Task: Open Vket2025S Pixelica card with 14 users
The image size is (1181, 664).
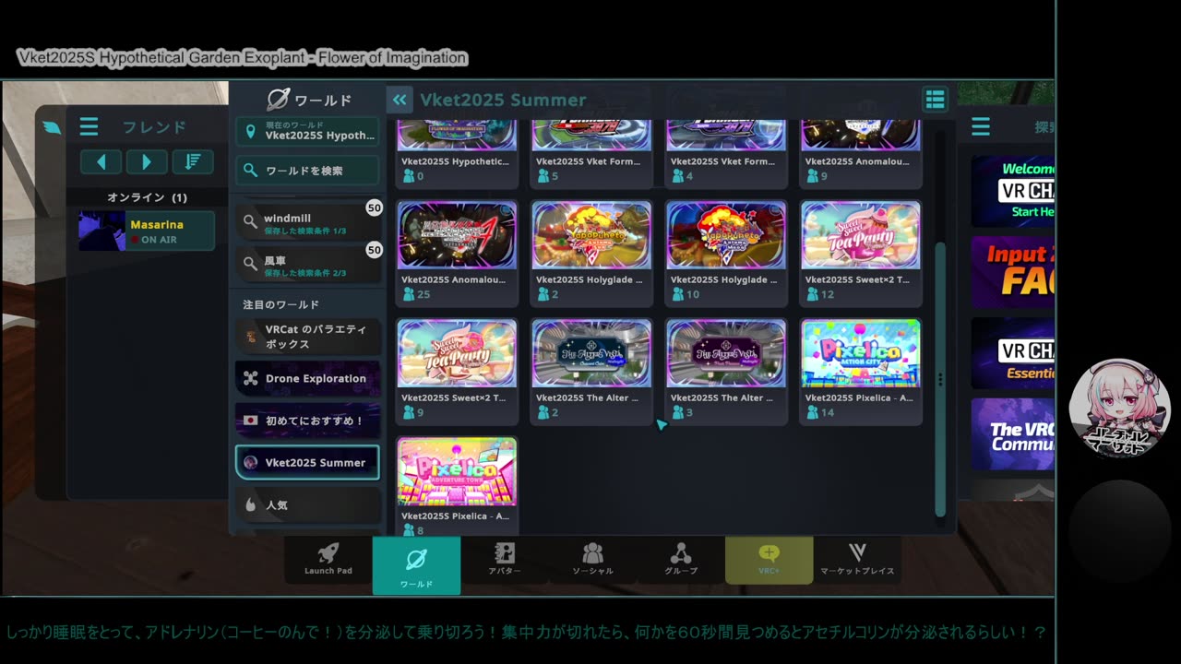Action: click(861, 371)
